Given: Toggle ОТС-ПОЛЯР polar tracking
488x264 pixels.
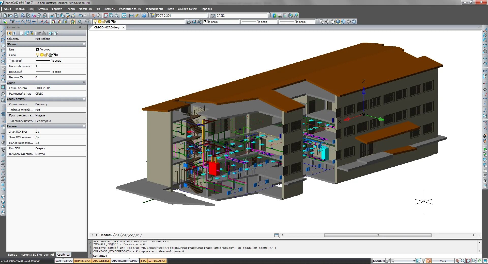Looking at the screenshot, I should pos(119,261).
